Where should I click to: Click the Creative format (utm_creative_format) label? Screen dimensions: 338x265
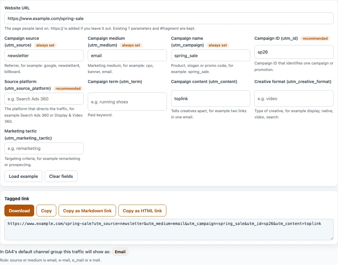(293, 82)
